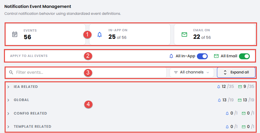Screen dimensions: 260x133
Task: Click the Expand all button
Action: point(236,72)
